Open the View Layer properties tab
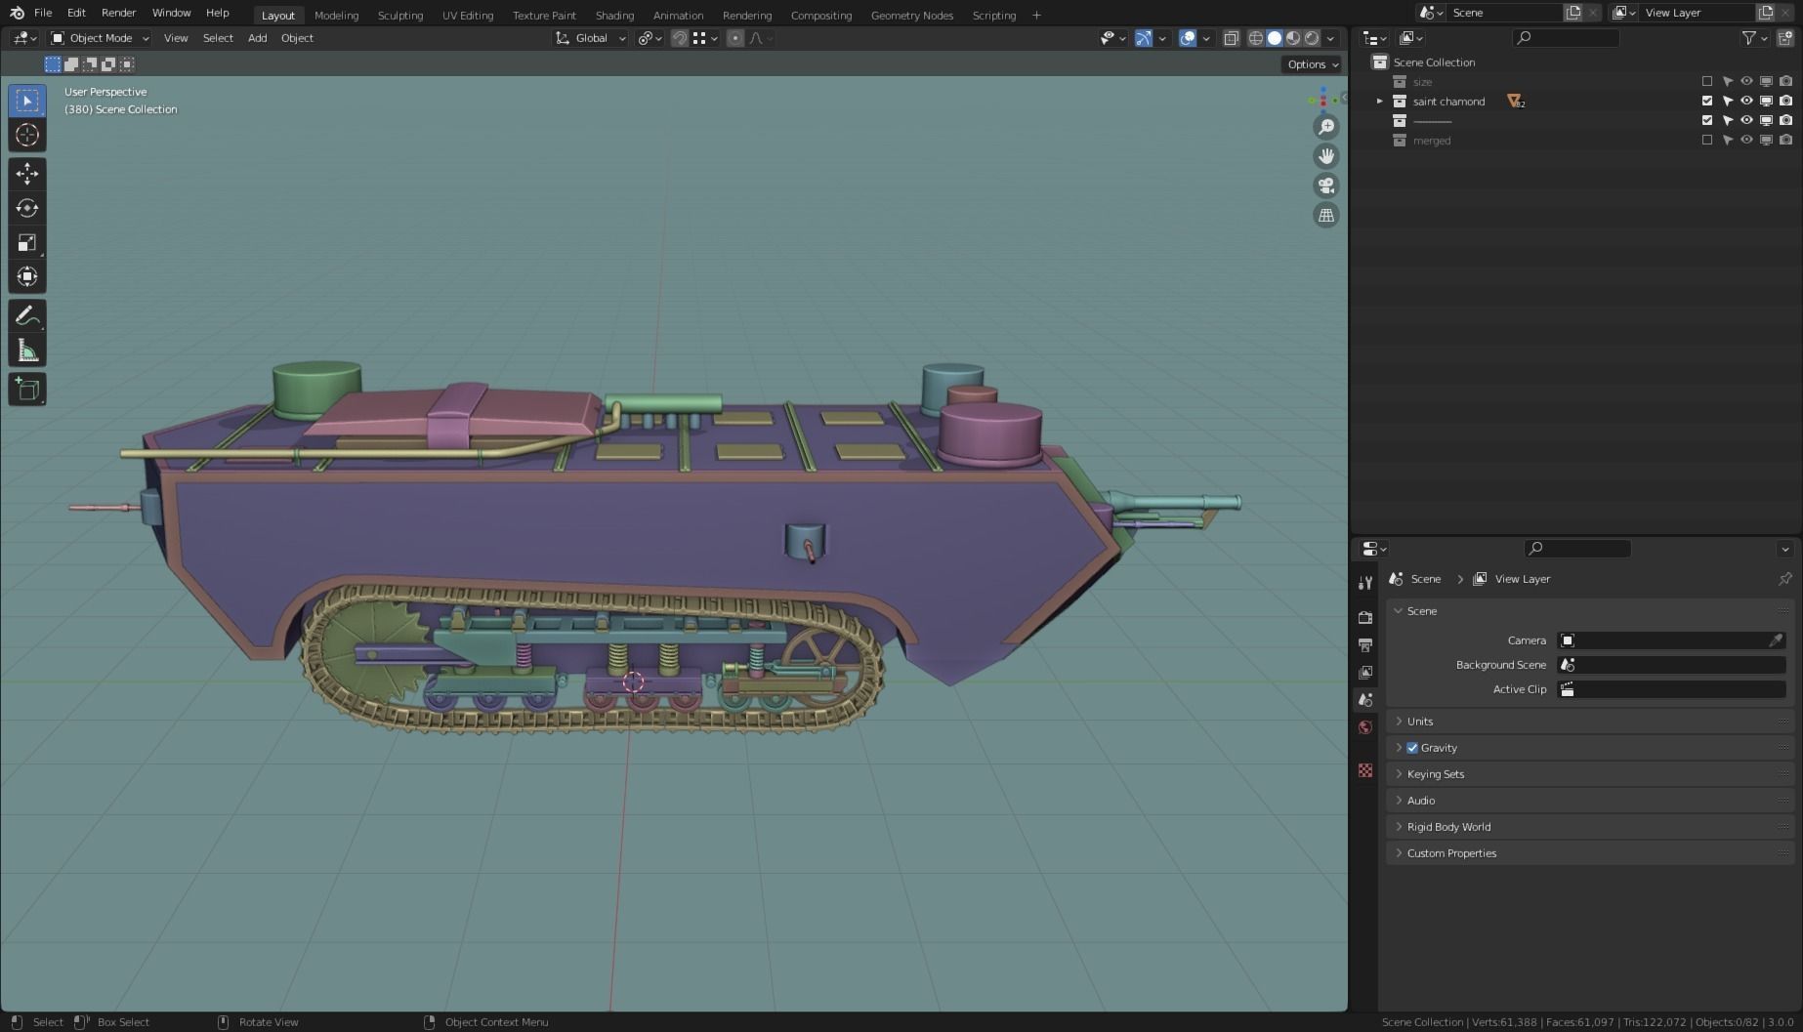This screenshot has width=1803, height=1032. (1365, 672)
